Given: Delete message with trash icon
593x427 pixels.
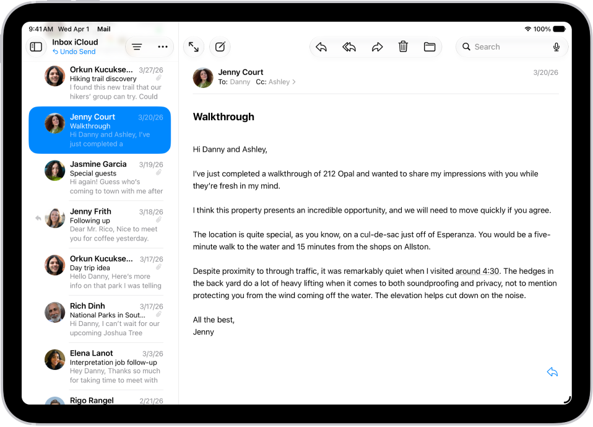Looking at the screenshot, I should click(x=403, y=46).
